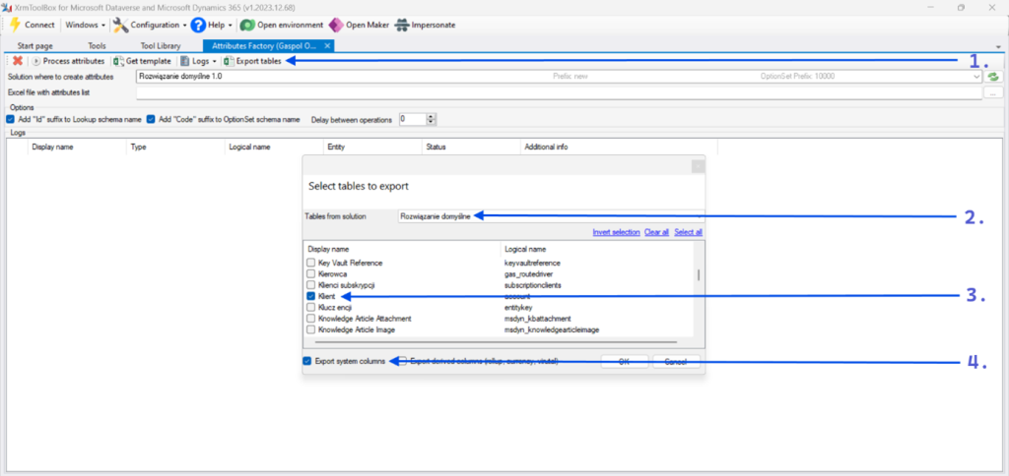Image resolution: width=1009 pixels, height=476 pixels.
Task: Confirm export with OK button
Action: 624,362
